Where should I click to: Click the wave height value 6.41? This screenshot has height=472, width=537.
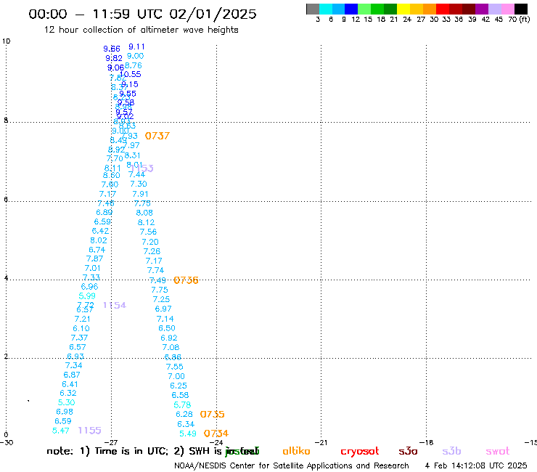(x=70, y=385)
